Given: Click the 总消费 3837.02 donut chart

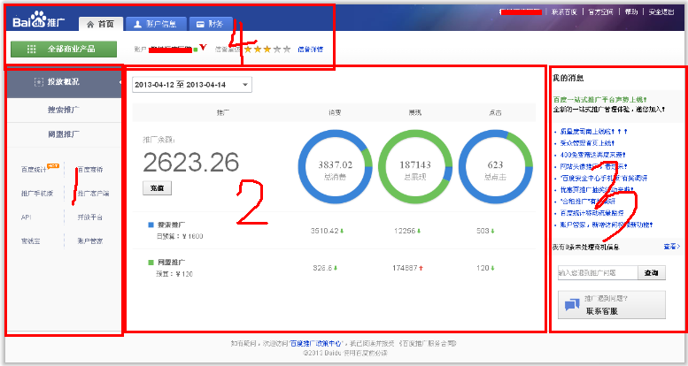Looking at the screenshot, I should click(336, 166).
